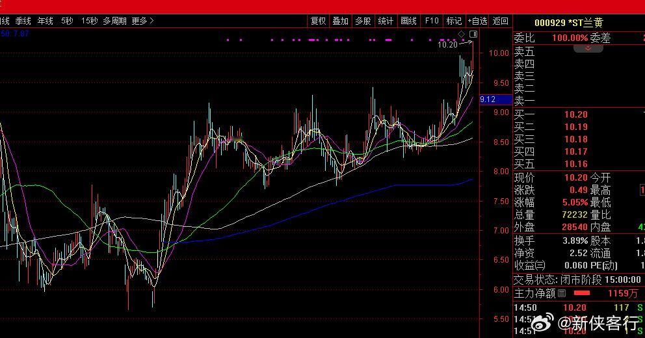Click the 6.00 price axis label
The width and height of the screenshot is (645, 338).
click(x=501, y=289)
